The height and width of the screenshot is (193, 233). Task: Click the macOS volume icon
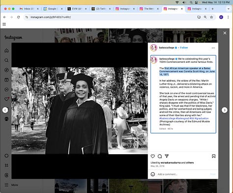pos(184,2)
